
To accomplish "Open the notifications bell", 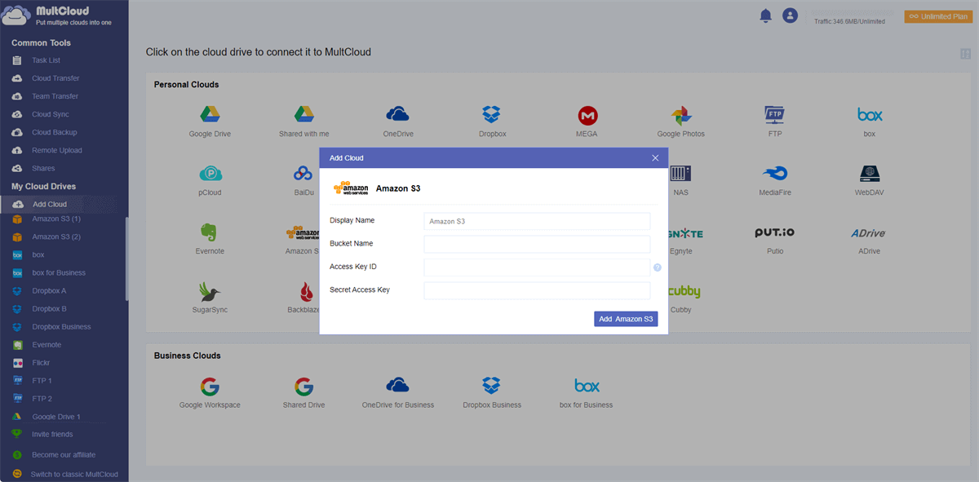I will coord(765,15).
